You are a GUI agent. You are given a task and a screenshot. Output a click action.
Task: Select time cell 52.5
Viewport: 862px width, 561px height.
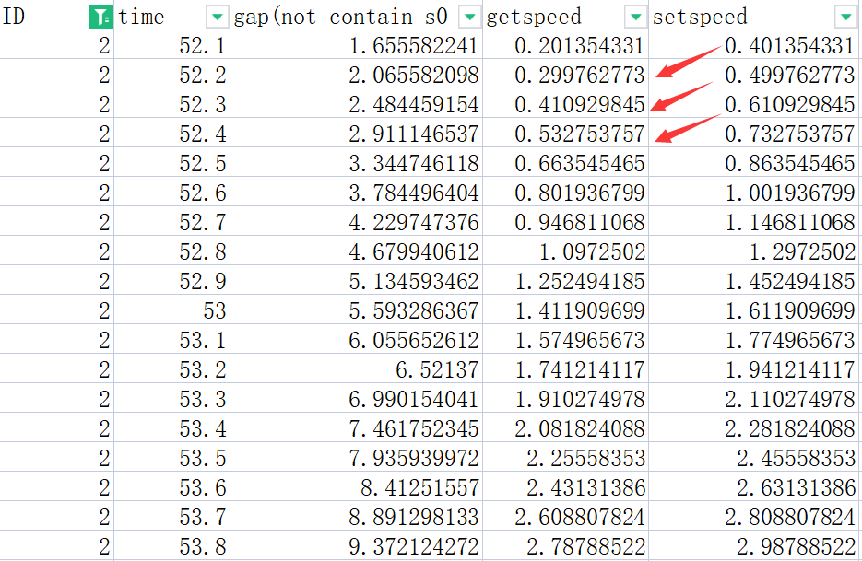[x=171, y=163]
